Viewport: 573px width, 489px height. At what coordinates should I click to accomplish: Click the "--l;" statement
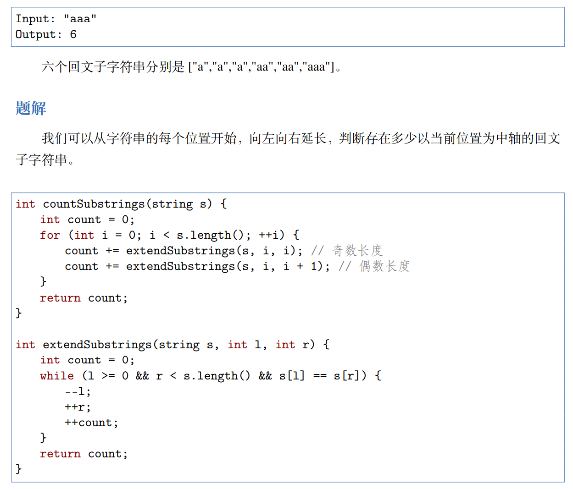pyautogui.click(x=78, y=392)
